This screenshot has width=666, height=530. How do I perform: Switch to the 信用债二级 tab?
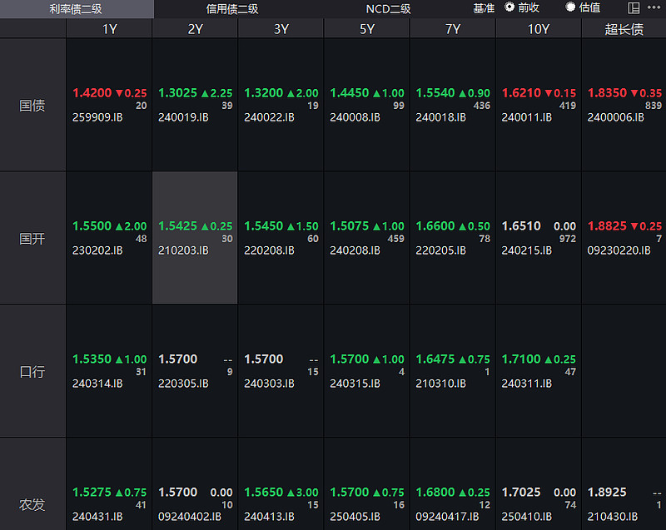tap(232, 8)
